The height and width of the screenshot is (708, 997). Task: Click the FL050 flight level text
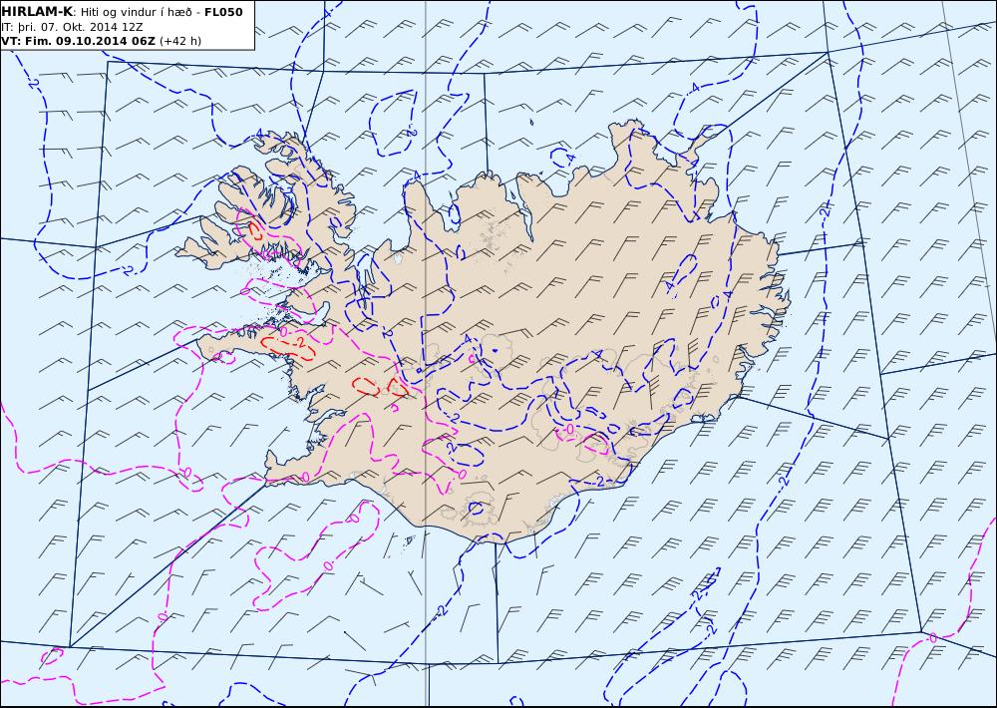223,12
